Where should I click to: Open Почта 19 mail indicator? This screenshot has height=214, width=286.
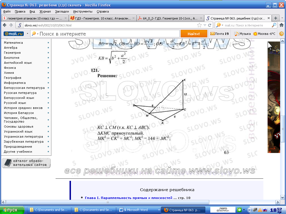coord(220,34)
